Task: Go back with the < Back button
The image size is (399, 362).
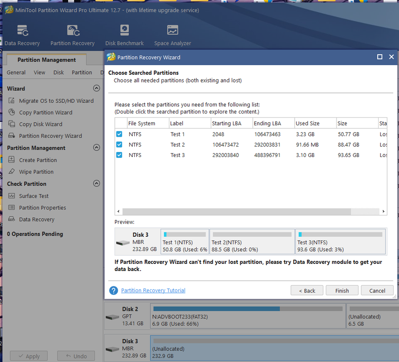Action: (x=307, y=291)
